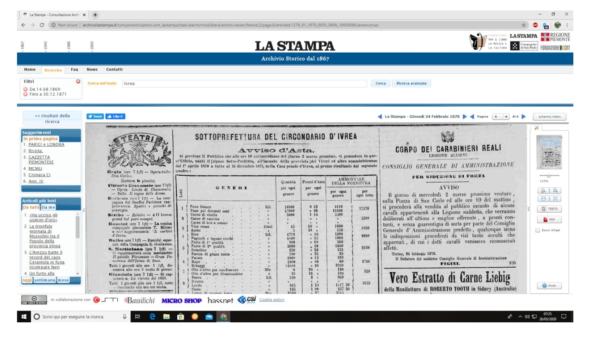Screen dimensions: 592x353
Task: Jump to 1945 on the year timeline
Action: coord(46,45)
